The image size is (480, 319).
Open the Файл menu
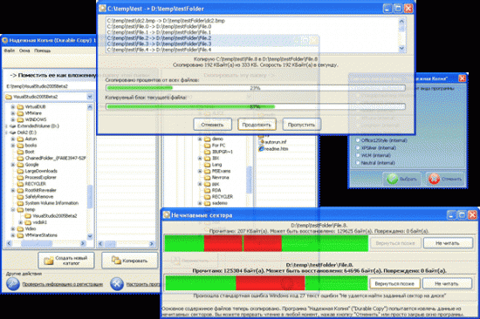tap(10, 51)
